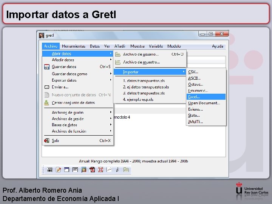Screen dimensions: 272x204
Task: Click the exit icon beside Salir
Action: point(46,141)
